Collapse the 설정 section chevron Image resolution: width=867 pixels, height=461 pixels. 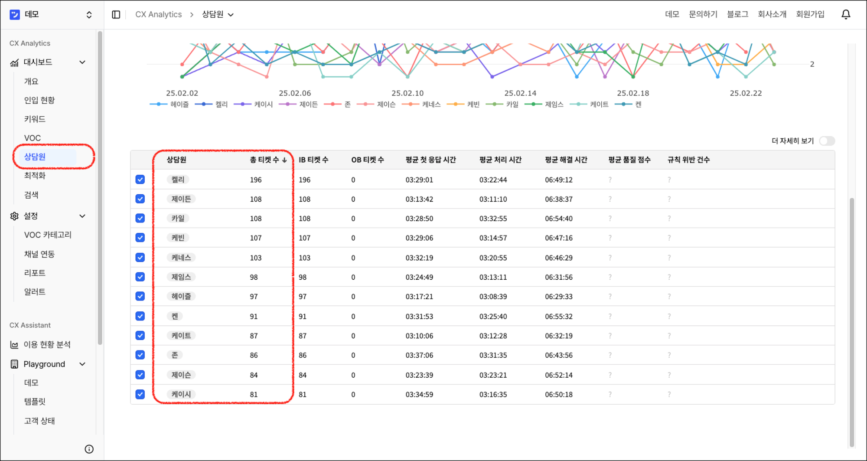82,216
